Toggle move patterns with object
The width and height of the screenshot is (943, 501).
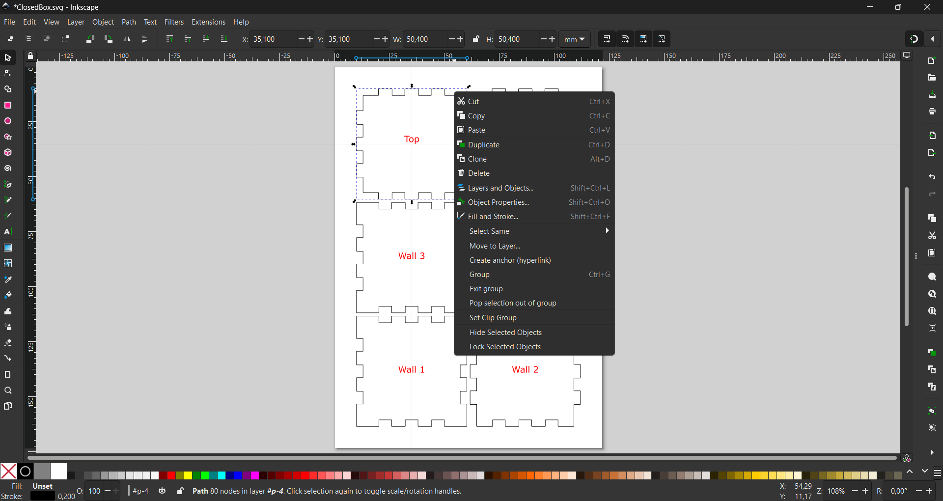click(x=662, y=39)
